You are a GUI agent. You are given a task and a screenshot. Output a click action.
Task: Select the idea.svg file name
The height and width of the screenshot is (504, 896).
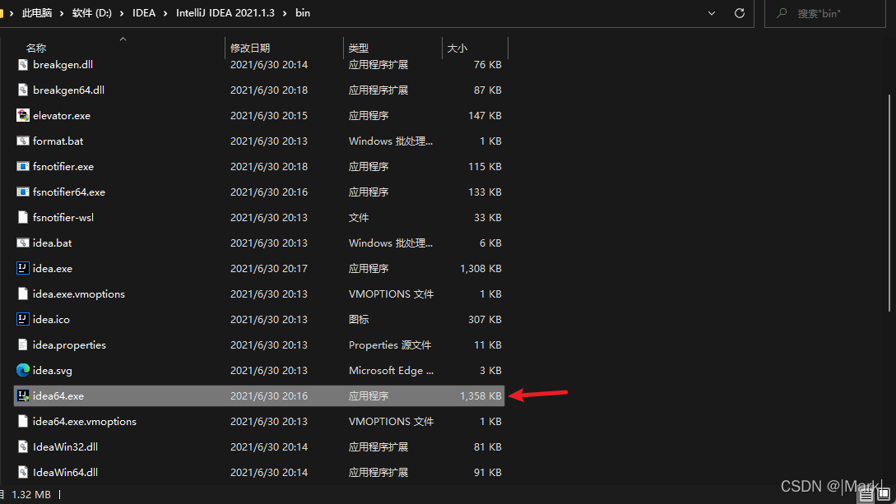(x=53, y=371)
